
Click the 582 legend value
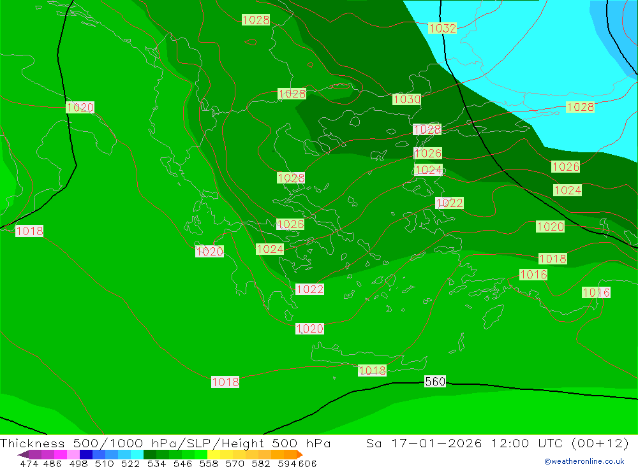[261, 463]
